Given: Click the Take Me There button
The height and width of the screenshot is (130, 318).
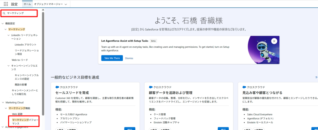Looking at the screenshot, I should click(x=112, y=58).
